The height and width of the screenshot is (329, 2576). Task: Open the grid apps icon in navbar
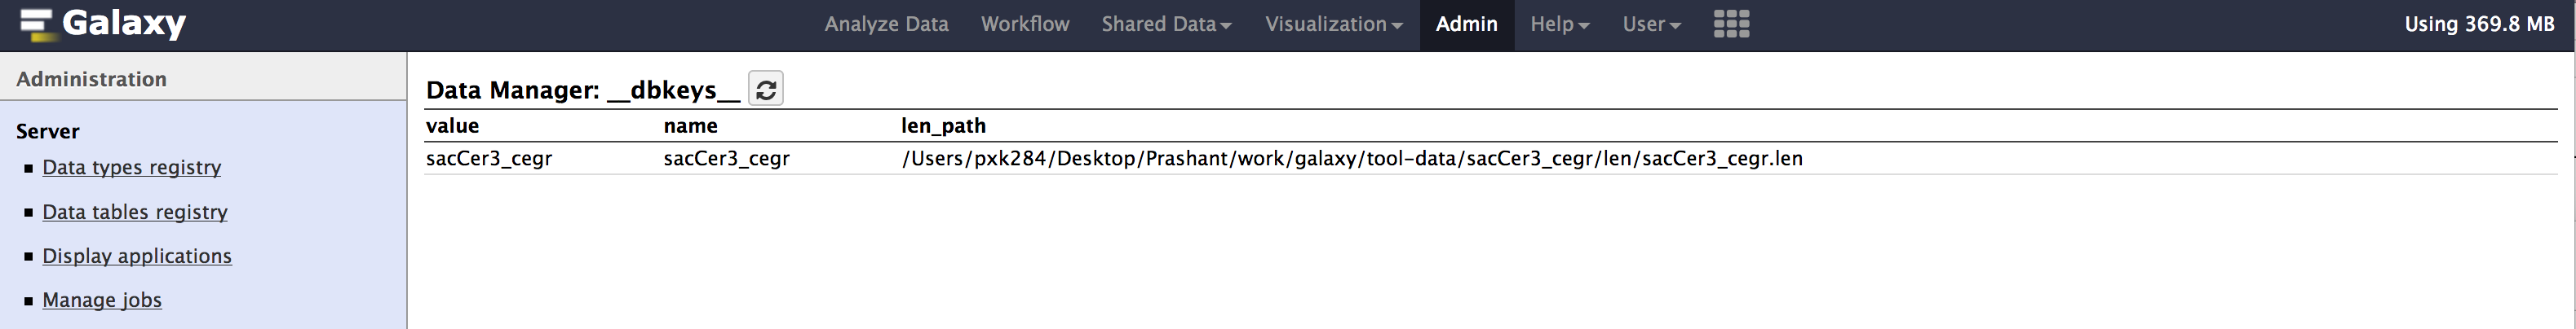1731,24
